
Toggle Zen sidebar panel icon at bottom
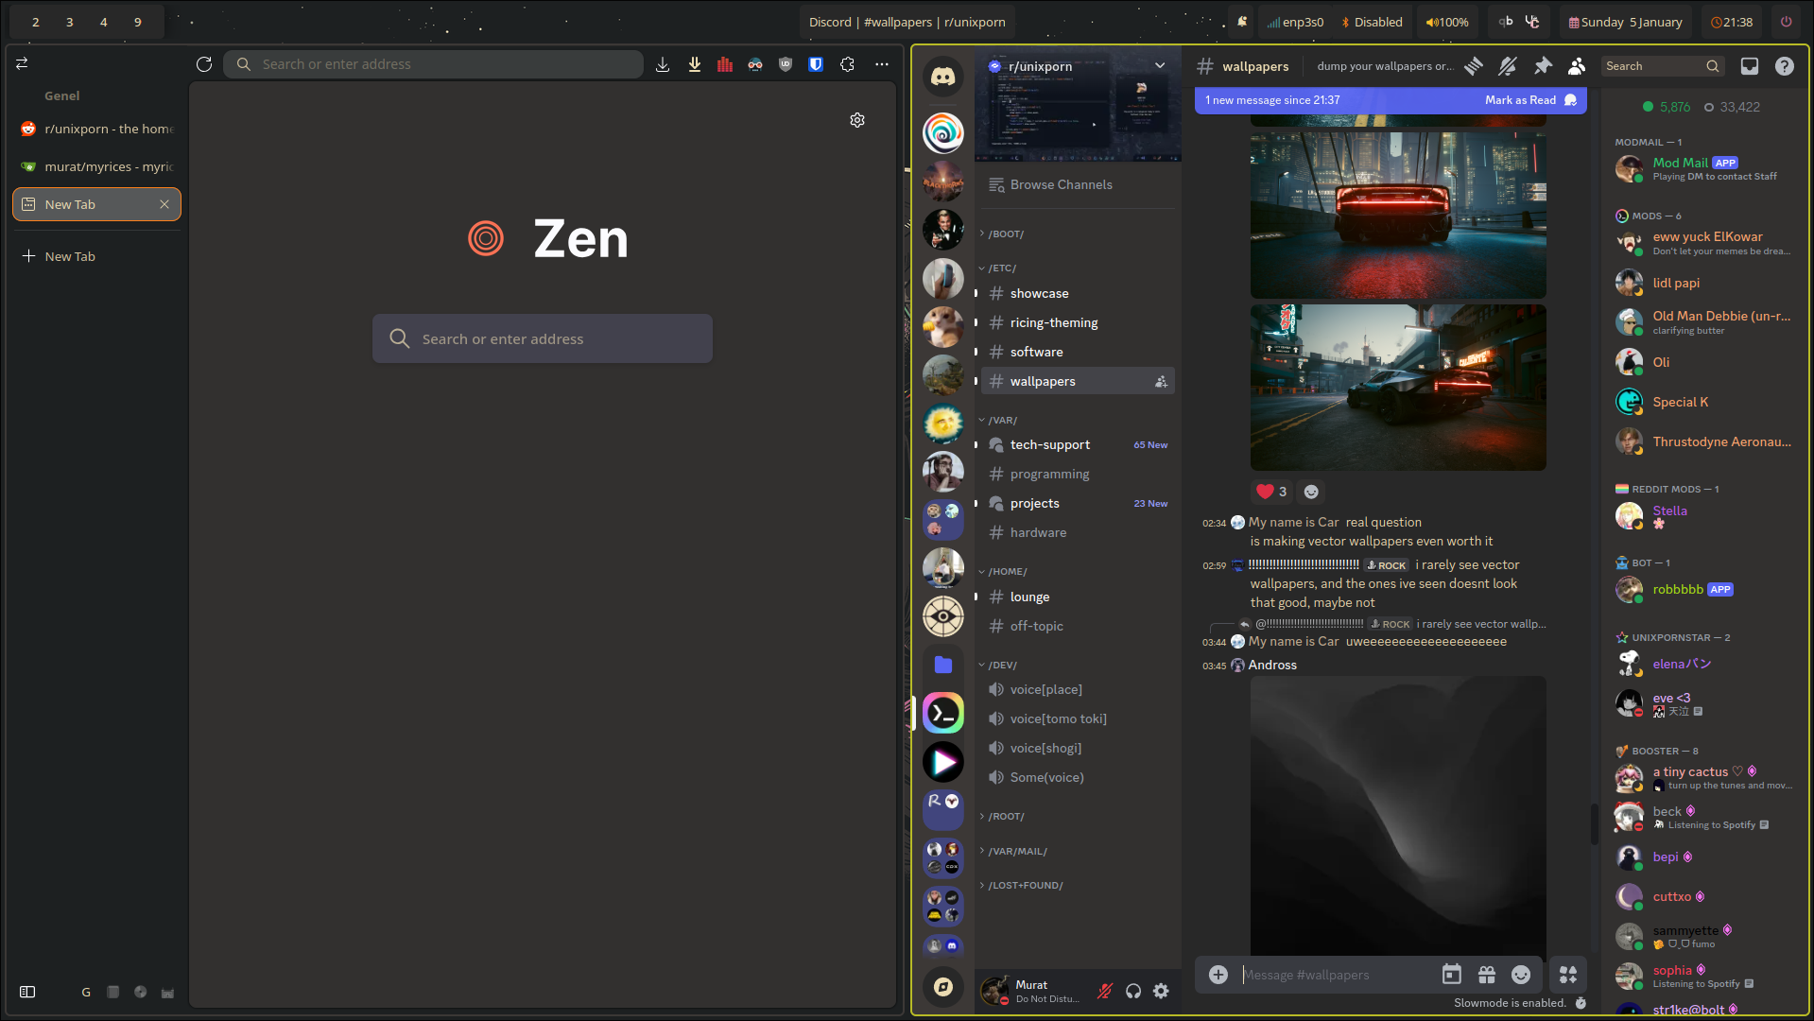[x=27, y=992]
